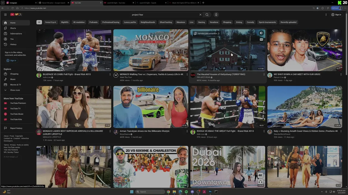This screenshot has height=195, width=348.
Task: Open options for Haunted Houses of Gettysburg
Action: (x=264, y=74)
